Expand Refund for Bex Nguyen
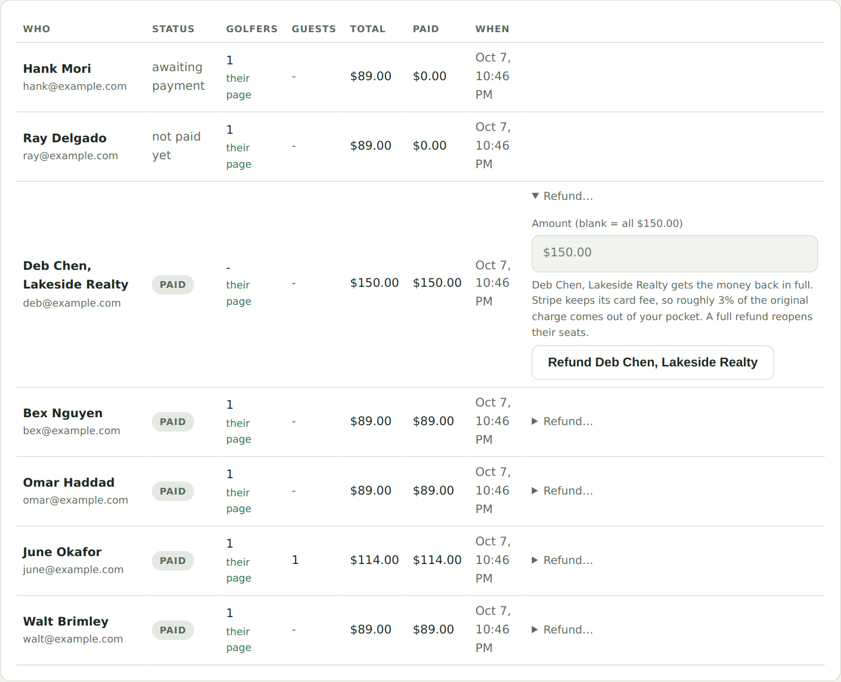The height and width of the screenshot is (682, 841). point(562,421)
